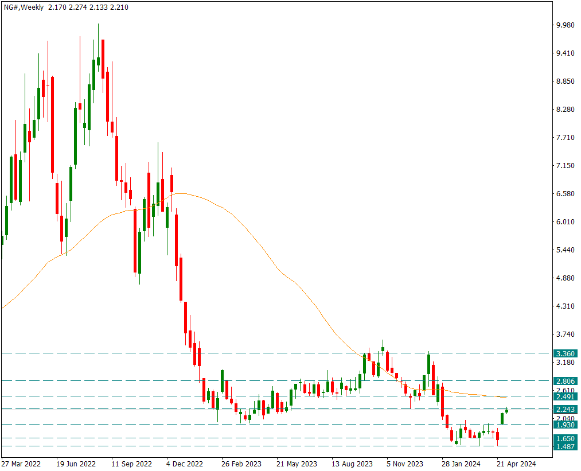Click the 21 Apr 2024 date label
The image size is (581, 471).
click(517, 464)
